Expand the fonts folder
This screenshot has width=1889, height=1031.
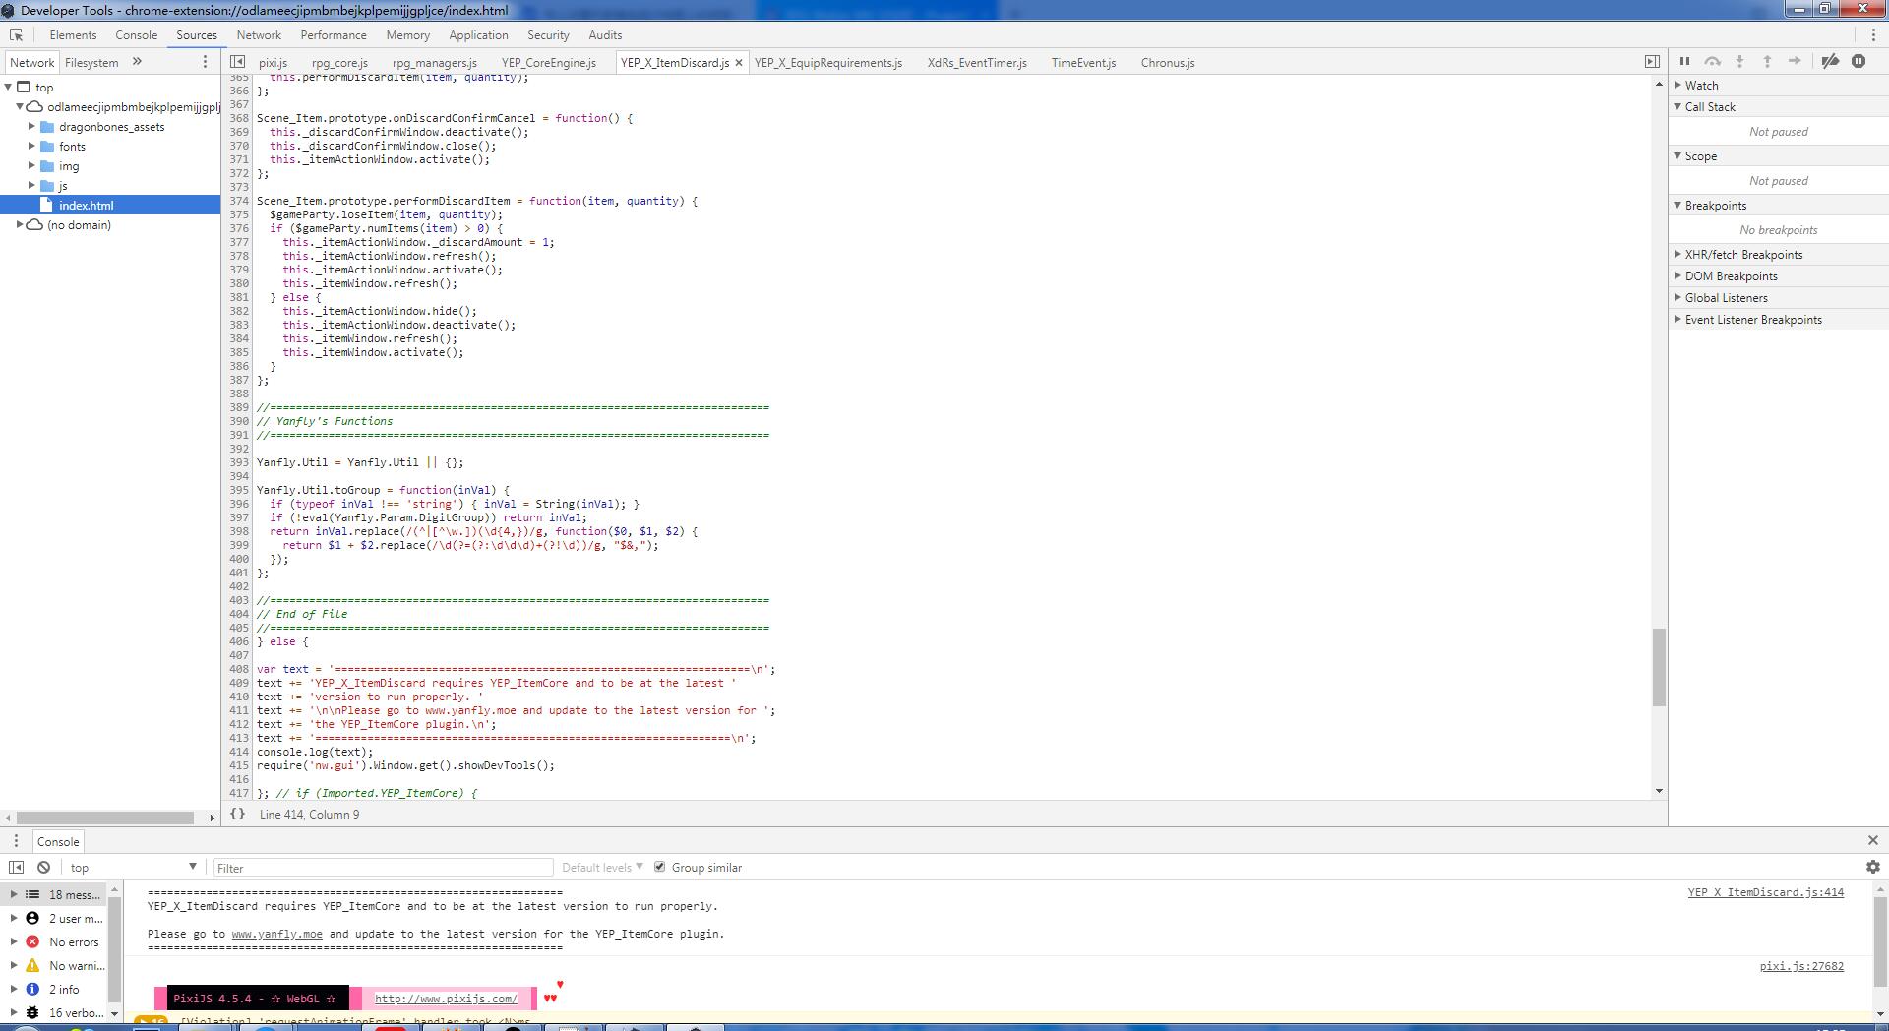tap(31, 146)
